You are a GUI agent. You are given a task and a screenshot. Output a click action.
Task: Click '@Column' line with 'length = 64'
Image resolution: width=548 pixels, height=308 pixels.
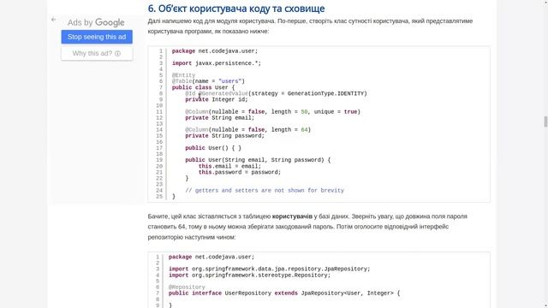click(x=247, y=129)
